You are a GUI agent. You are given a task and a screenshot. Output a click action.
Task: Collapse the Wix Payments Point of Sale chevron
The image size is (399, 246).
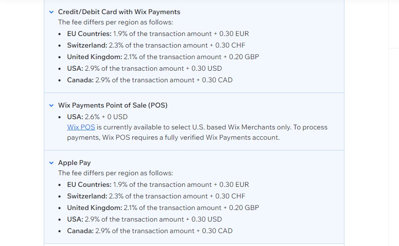pos(52,105)
